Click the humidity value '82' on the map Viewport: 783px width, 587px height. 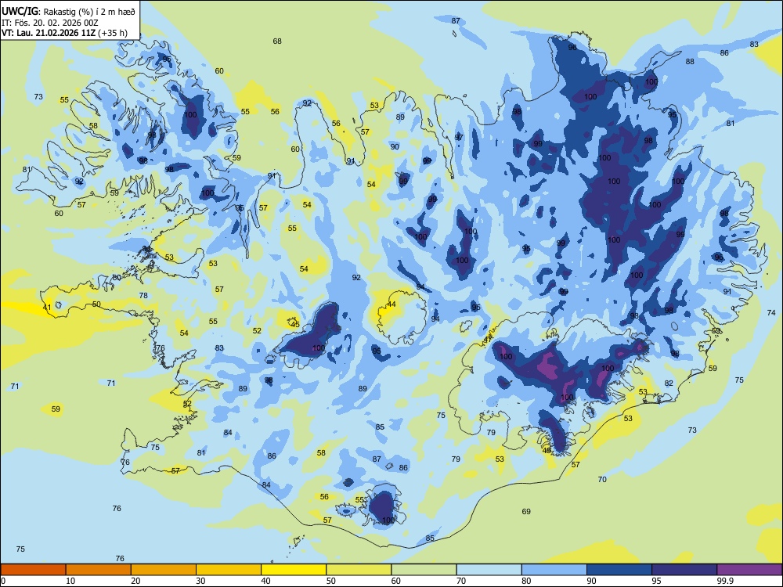point(669,384)
